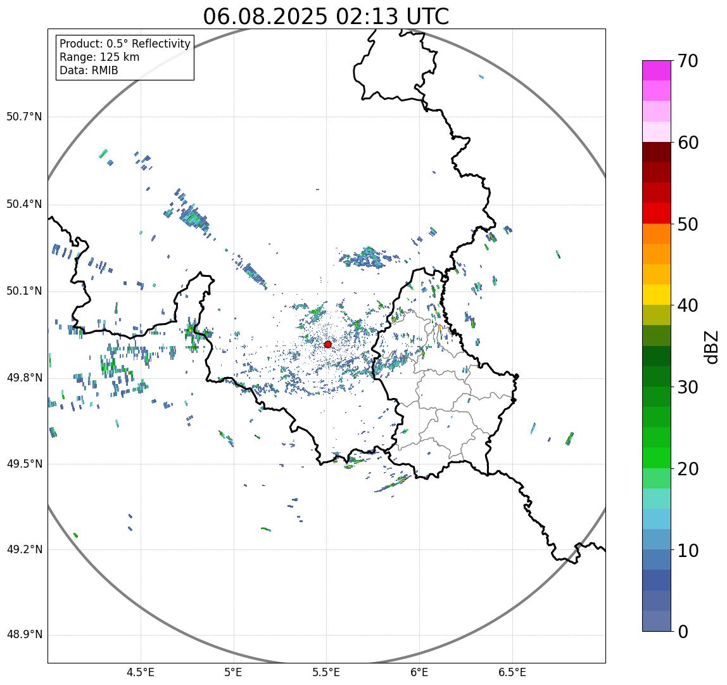Click the bright red colorbar segment above 50
The width and height of the screenshot is (727, 685).
coord(657,214)
